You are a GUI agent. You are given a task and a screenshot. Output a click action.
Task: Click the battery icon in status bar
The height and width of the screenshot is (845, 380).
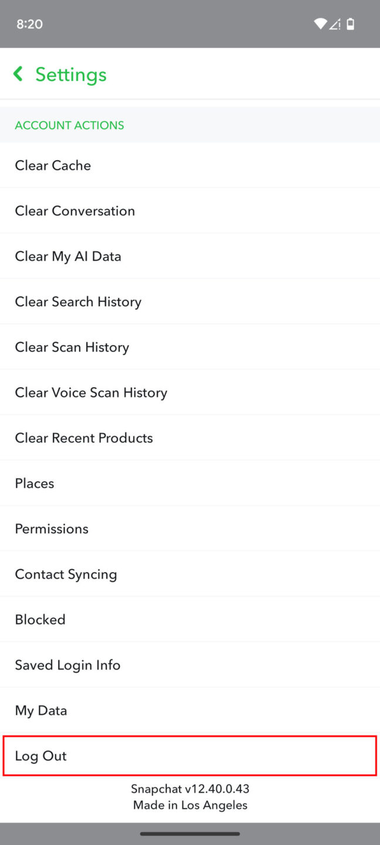click(x=350, y=23)
